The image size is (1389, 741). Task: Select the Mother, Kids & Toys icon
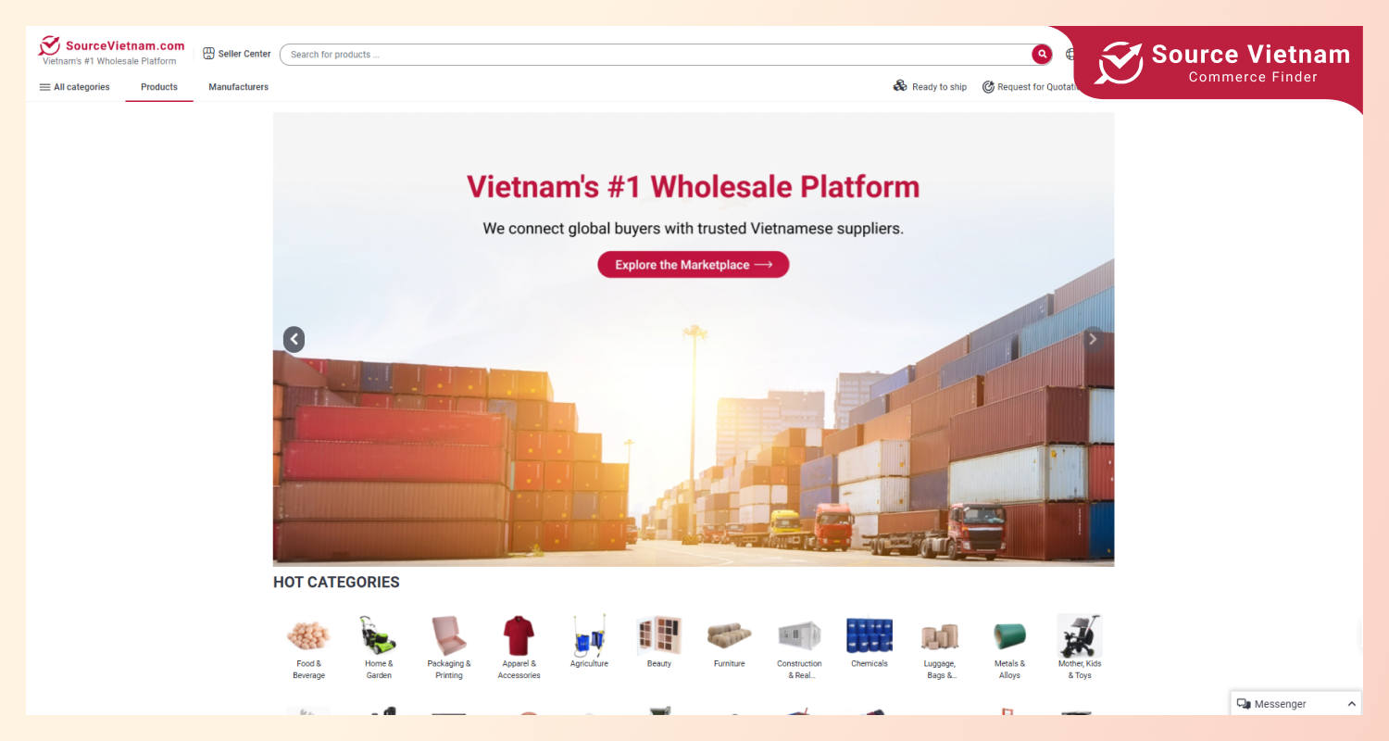1080,635
